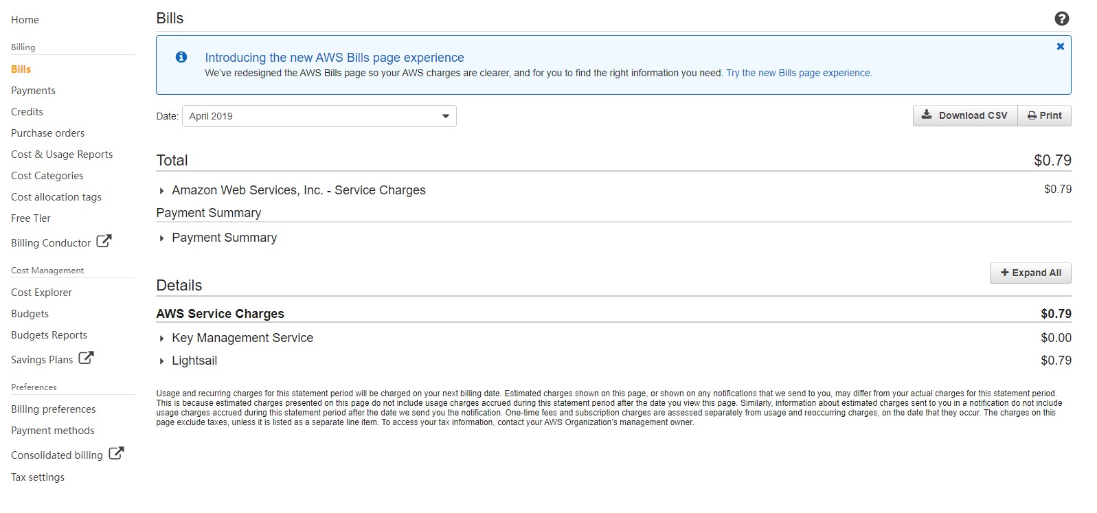Open Cost & Usage Reports
1097x513 pixels.
pos(62,155)
